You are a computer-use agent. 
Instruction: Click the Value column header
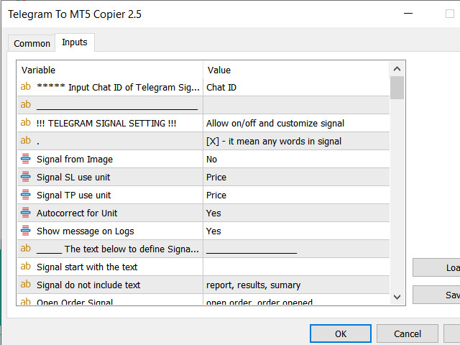296,70
